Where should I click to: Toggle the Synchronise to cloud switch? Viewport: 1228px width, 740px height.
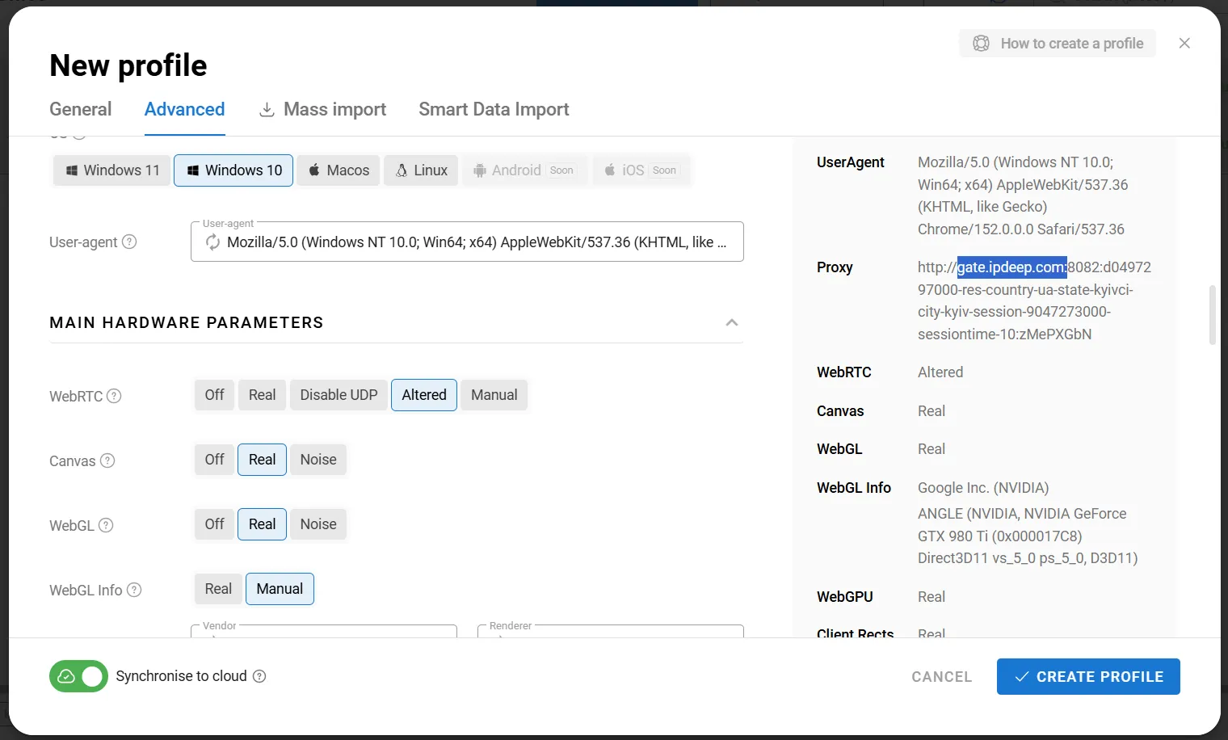click(x=78, y=676)
